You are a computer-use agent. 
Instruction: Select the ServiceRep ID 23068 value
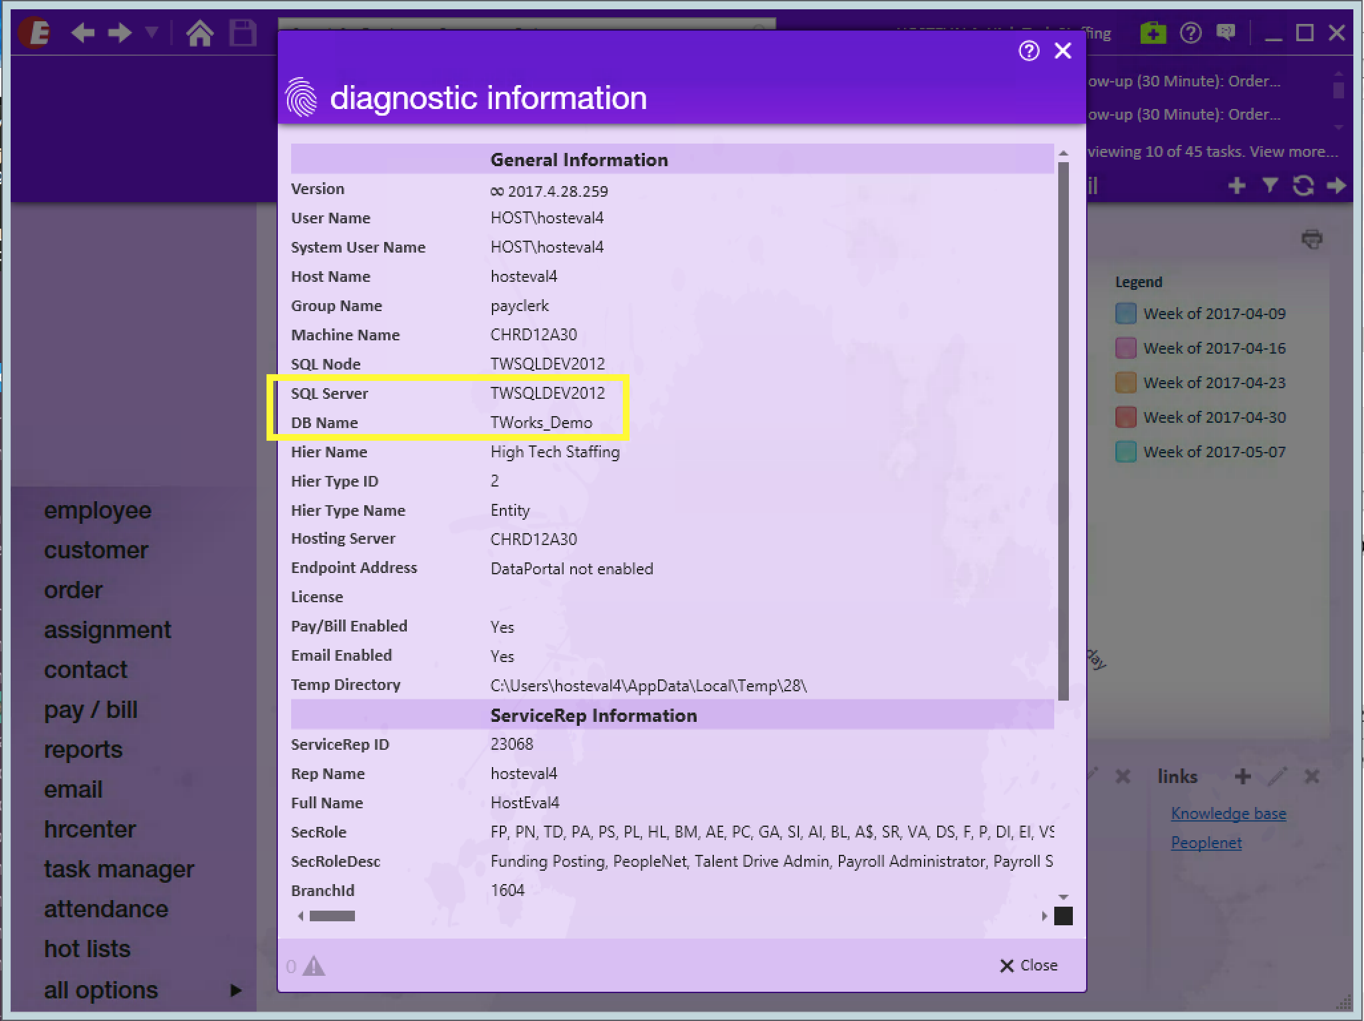(x=512, y=744)
